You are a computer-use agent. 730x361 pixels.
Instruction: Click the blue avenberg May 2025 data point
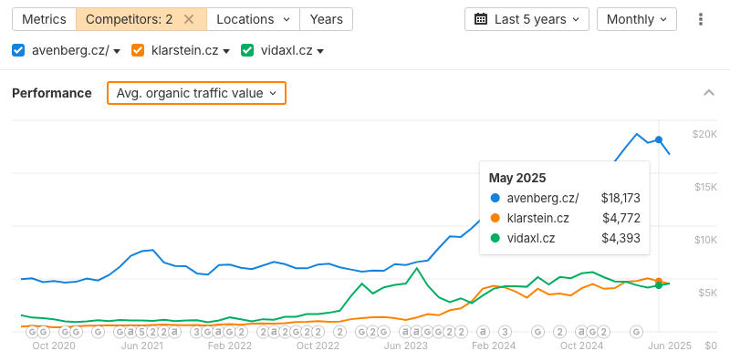[659, 139]
